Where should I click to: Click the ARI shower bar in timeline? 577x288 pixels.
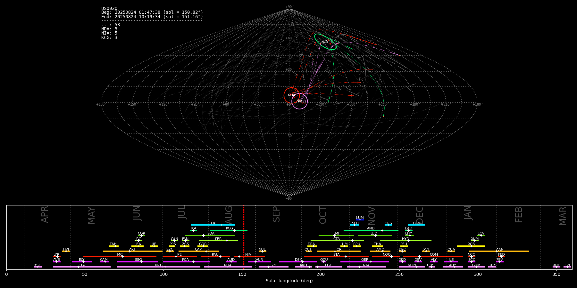tap(133, 251)
